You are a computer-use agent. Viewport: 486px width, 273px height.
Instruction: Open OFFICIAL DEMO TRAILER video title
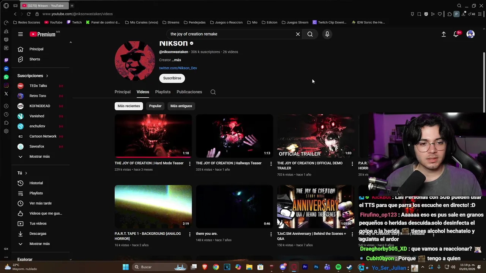310,166
